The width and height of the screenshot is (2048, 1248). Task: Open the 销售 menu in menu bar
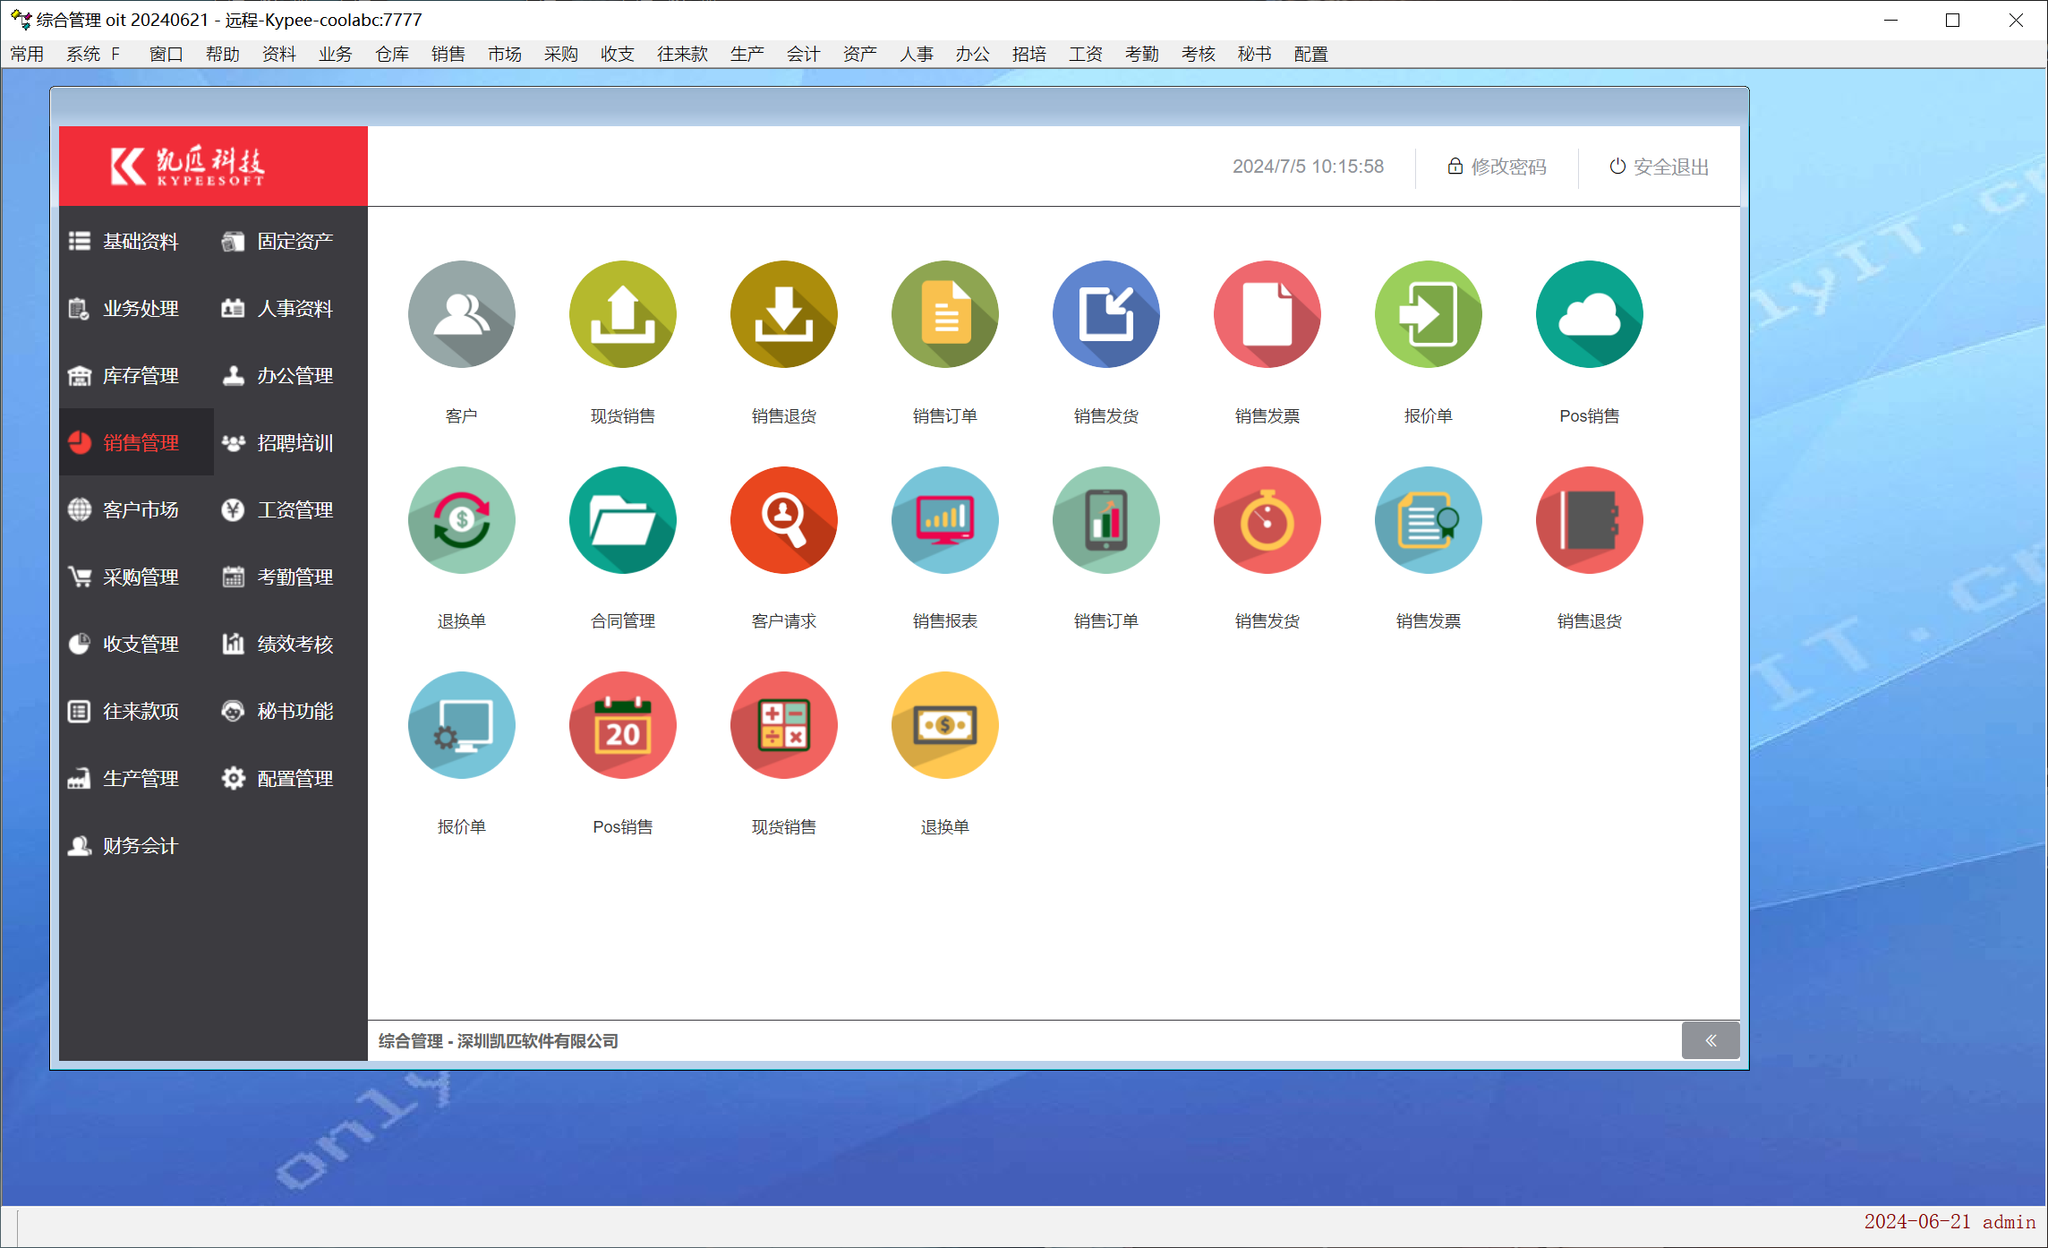pos(448,55)
